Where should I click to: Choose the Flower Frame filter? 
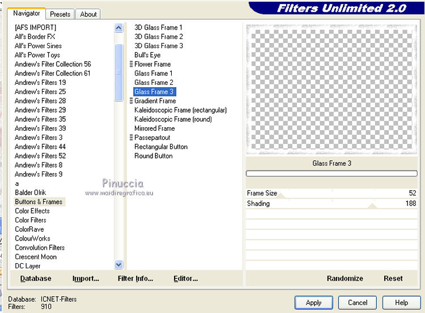(152, 64)
